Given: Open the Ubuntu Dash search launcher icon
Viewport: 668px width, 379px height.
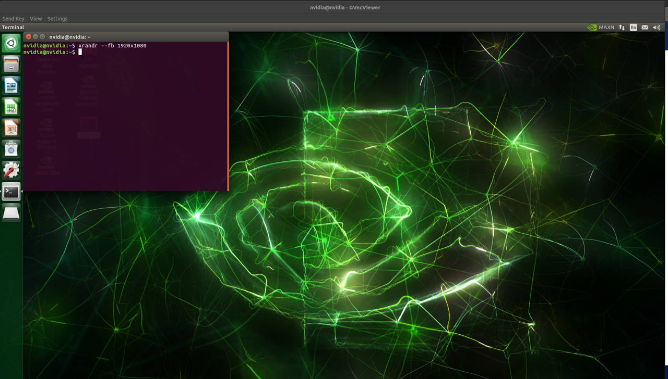Looking at the screenshot, I should (11, 43).
